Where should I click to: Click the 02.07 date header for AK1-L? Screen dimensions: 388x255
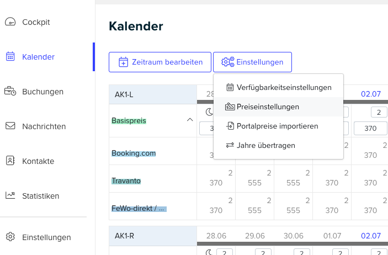tap(370, 94)
